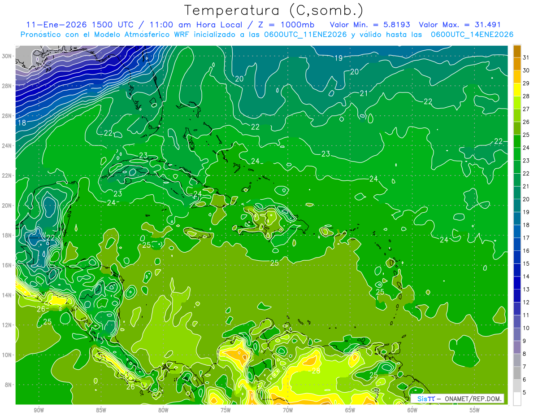Click the 75W longitude axis label
This screenshot has width=538, height=416.
coord(226,410)
